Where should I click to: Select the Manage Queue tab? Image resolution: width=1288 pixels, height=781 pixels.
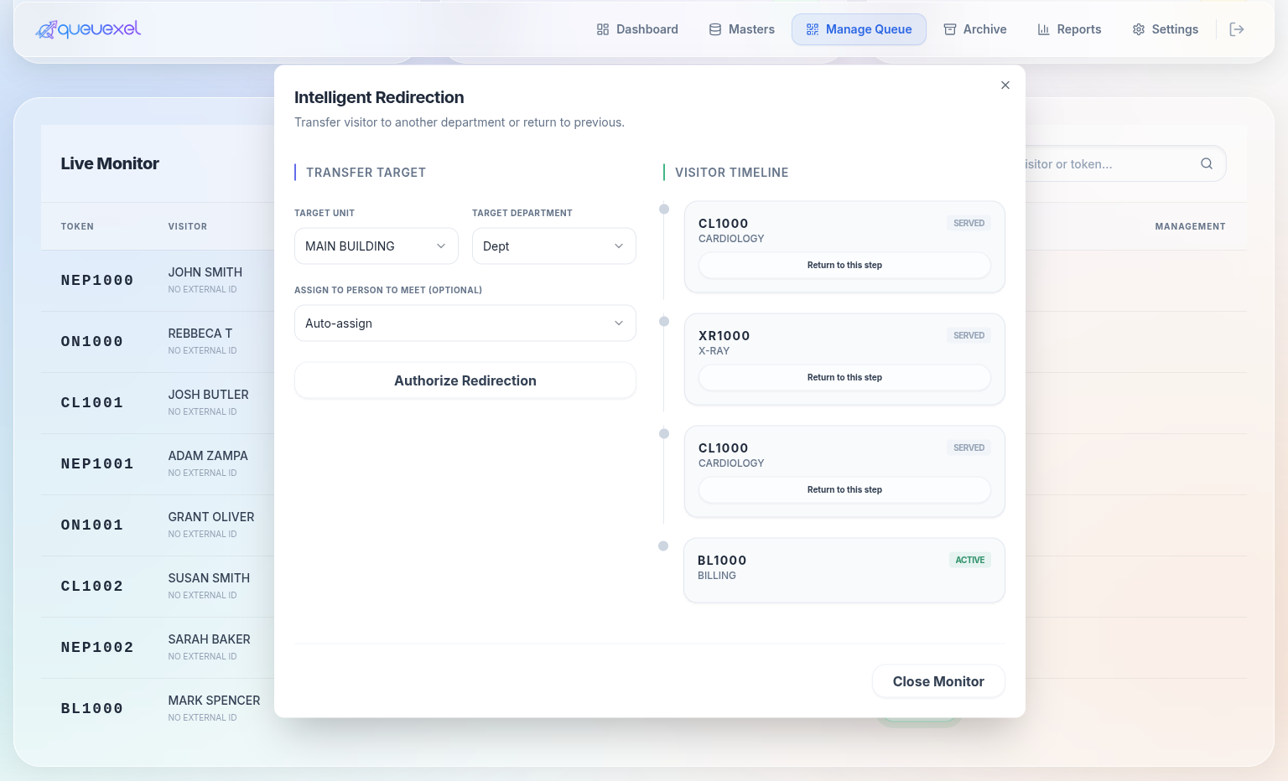859,29
